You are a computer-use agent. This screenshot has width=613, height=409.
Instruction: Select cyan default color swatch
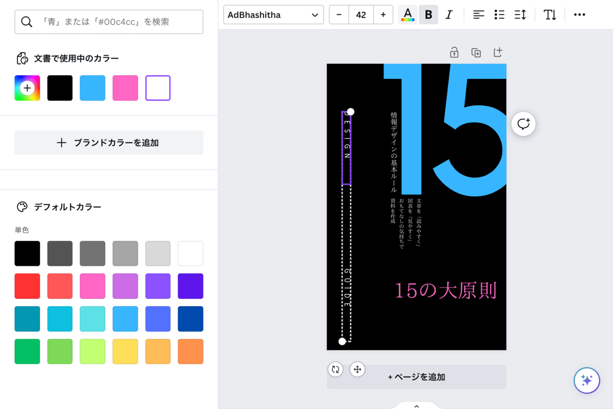60,319
